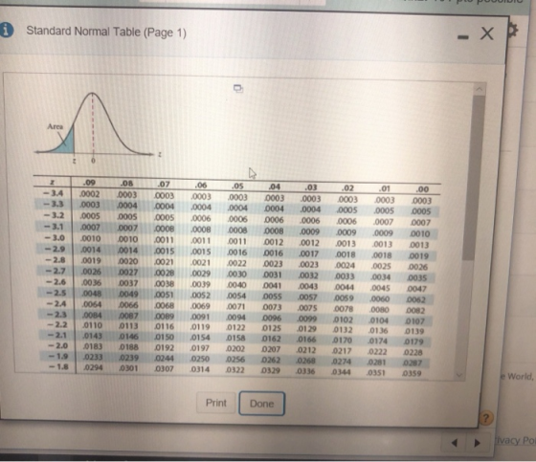This screenshot has height=462, width=536.
Task: Click the -2.3 row label
Action: pos(56,314)
